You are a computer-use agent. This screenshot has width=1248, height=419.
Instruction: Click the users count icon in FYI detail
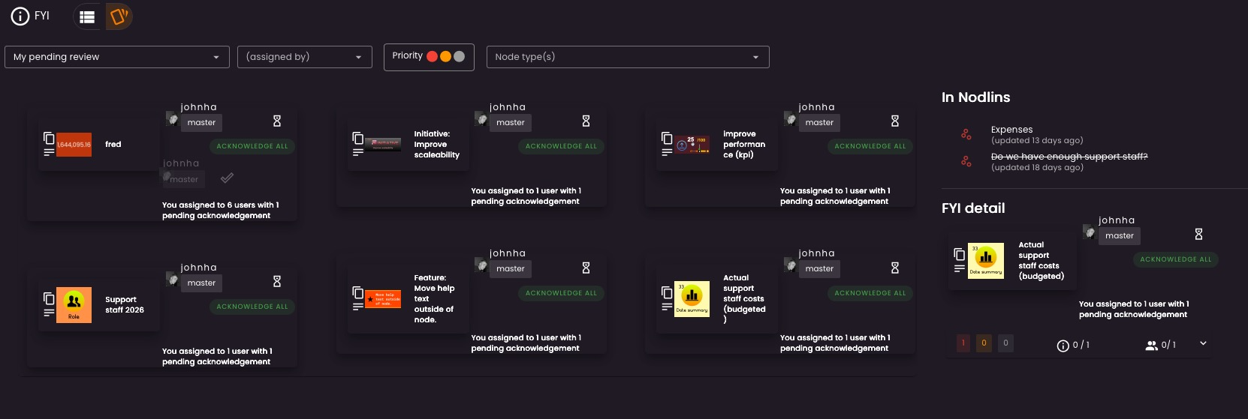click(x=1151, y=346)
